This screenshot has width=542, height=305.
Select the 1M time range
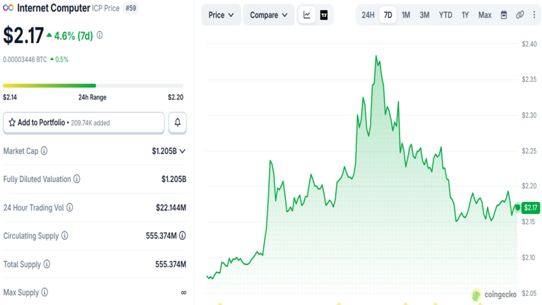[x=406, y=15]
